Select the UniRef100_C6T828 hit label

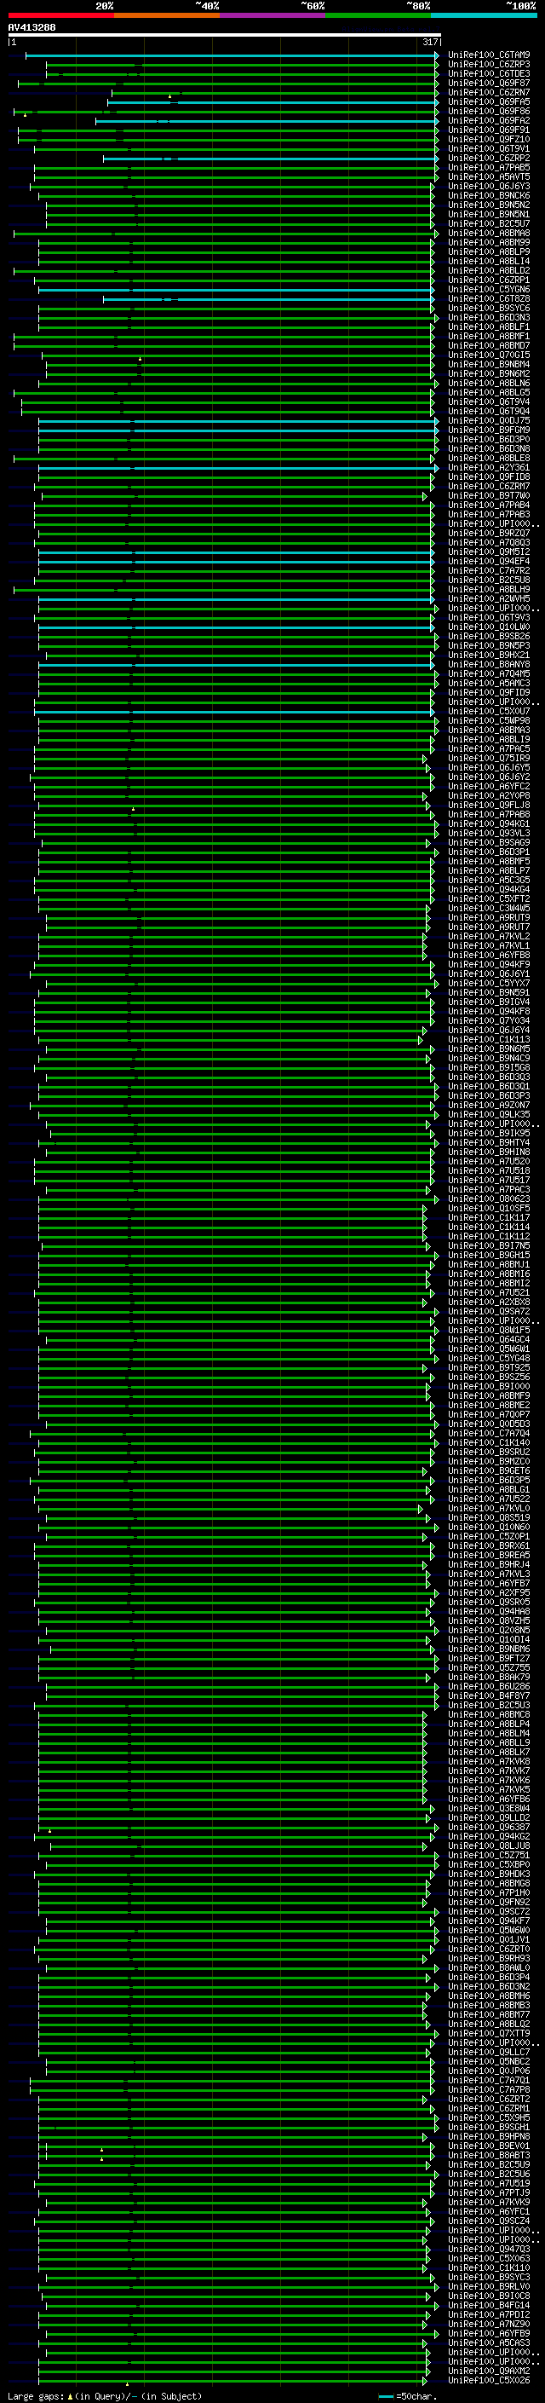pos(489,298)
